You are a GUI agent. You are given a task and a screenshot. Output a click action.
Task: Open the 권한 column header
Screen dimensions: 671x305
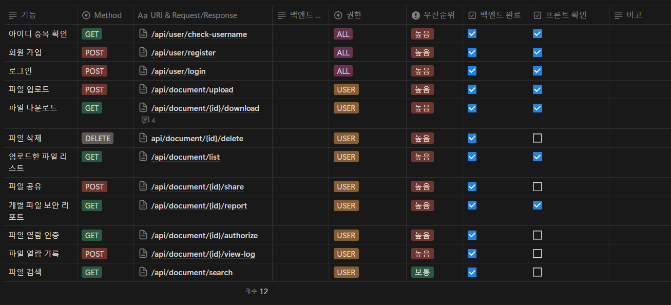point(368,15)
